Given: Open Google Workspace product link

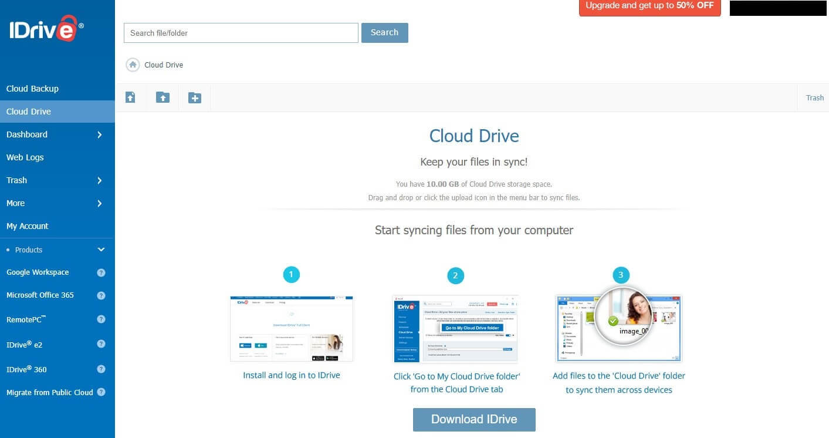Looking at the screenshot, I should [x=38, y=272].
